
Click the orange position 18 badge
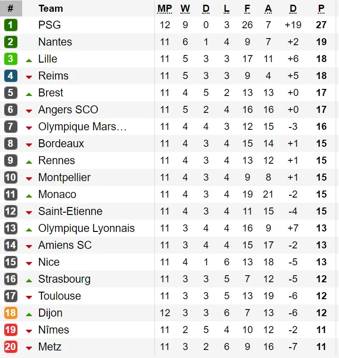pyautogui.click(x=10, y=313)
